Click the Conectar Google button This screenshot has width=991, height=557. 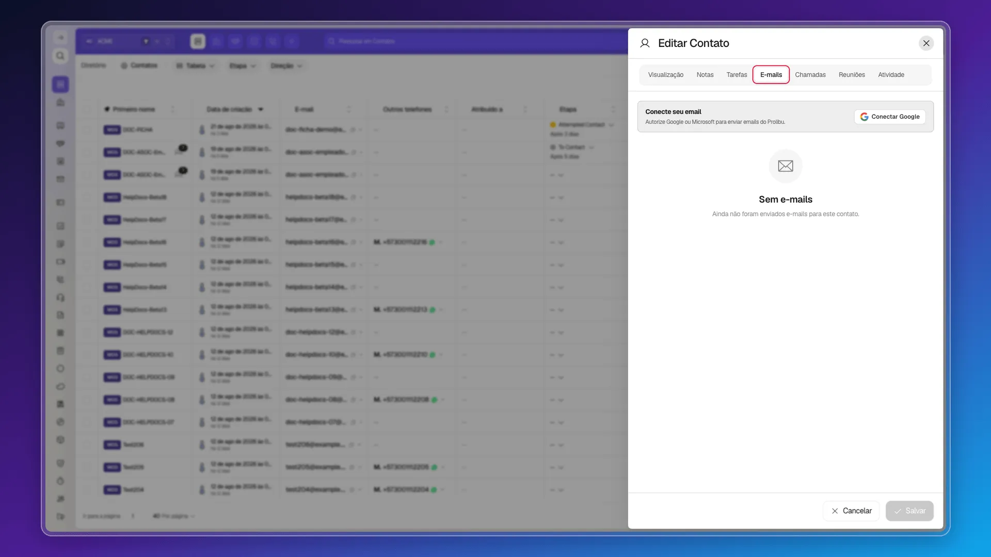tap(890, 117)
